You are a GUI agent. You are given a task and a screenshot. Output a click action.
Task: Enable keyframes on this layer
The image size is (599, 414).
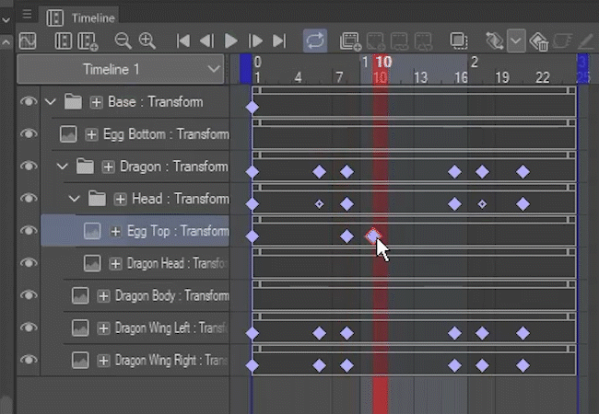[x=494, y=40]
